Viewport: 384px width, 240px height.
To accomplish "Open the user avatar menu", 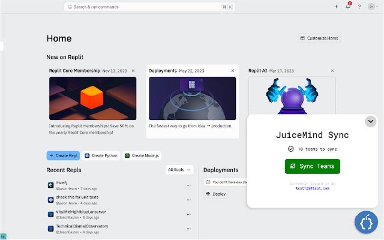I will (373, 7).
